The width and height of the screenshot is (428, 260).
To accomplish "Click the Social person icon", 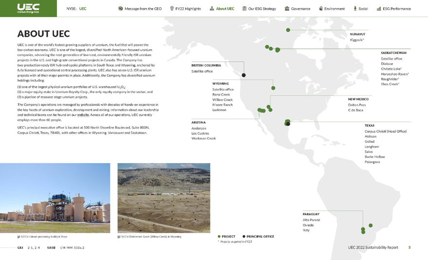I will [355, 8].
